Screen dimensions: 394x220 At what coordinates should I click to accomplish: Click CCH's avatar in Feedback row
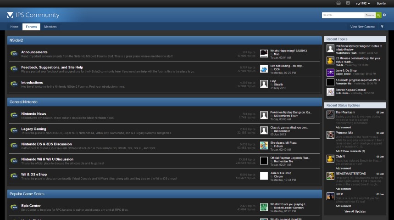(x=264, y=69)
